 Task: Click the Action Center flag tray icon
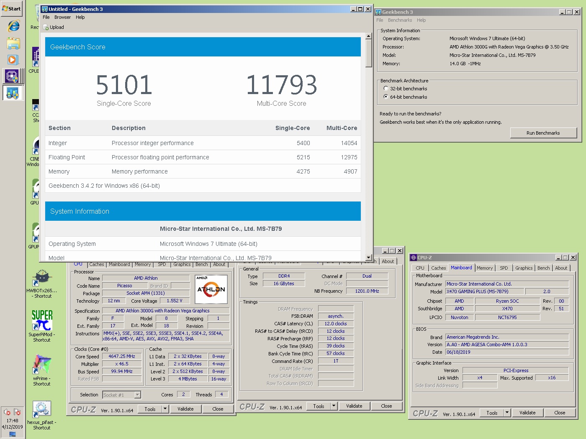pyautogui.click(x=17, y=412)
